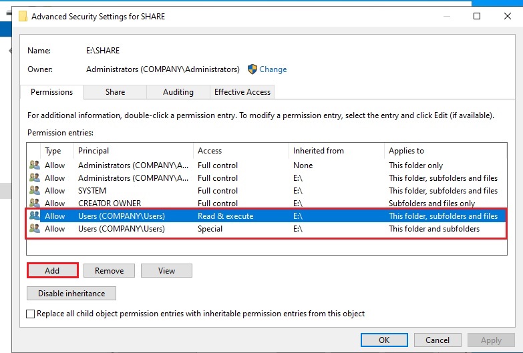Click user group icon of CREATOR OWNER entry
The image size is (523, 353).
click(x=35, y=204)
